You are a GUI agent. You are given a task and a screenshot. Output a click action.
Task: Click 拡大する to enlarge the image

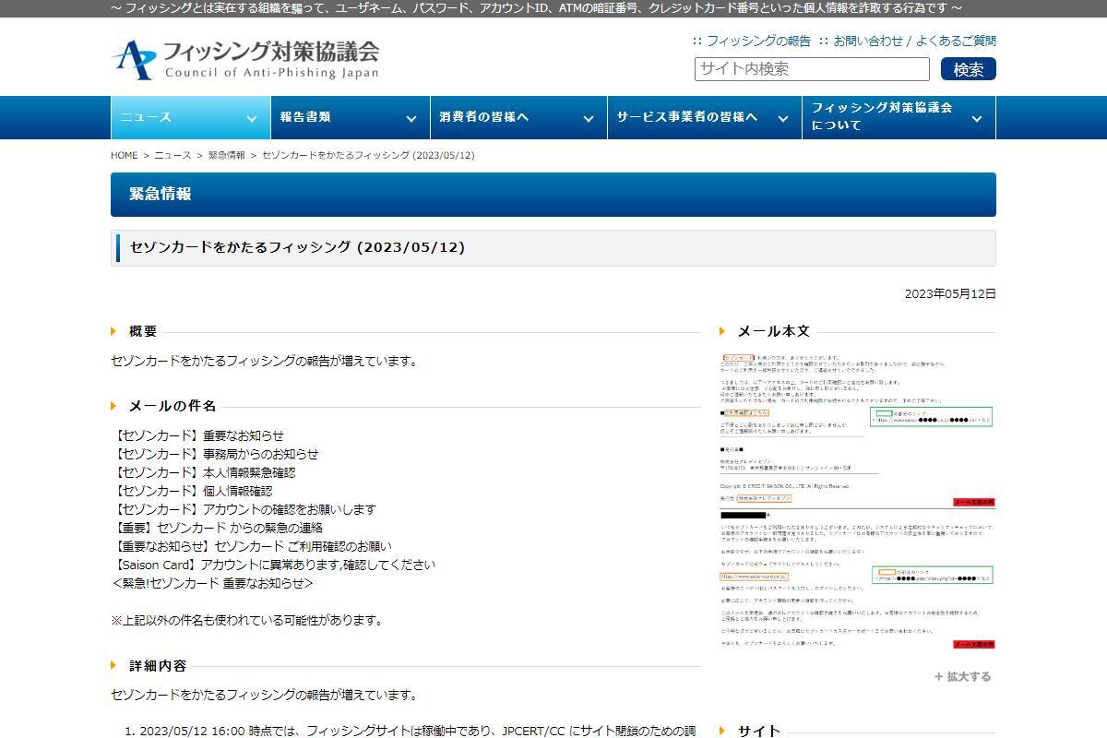click(x=962, y=676)
